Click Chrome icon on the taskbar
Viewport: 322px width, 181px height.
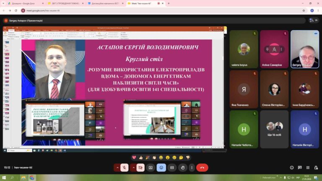(x=32, y=178)
